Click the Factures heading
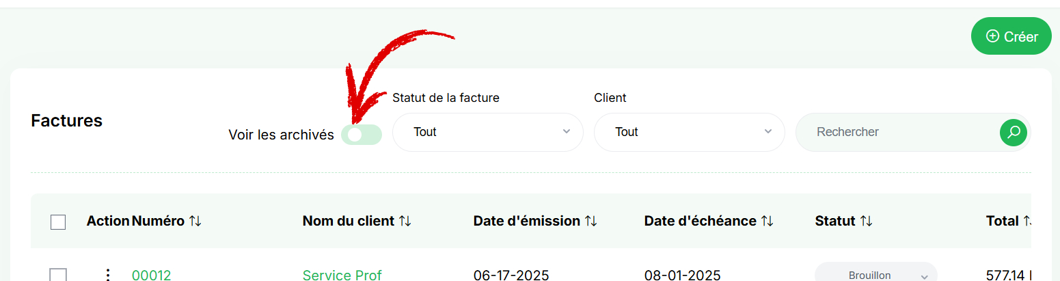The image size is (1060, 281). (x=67, y=120)
